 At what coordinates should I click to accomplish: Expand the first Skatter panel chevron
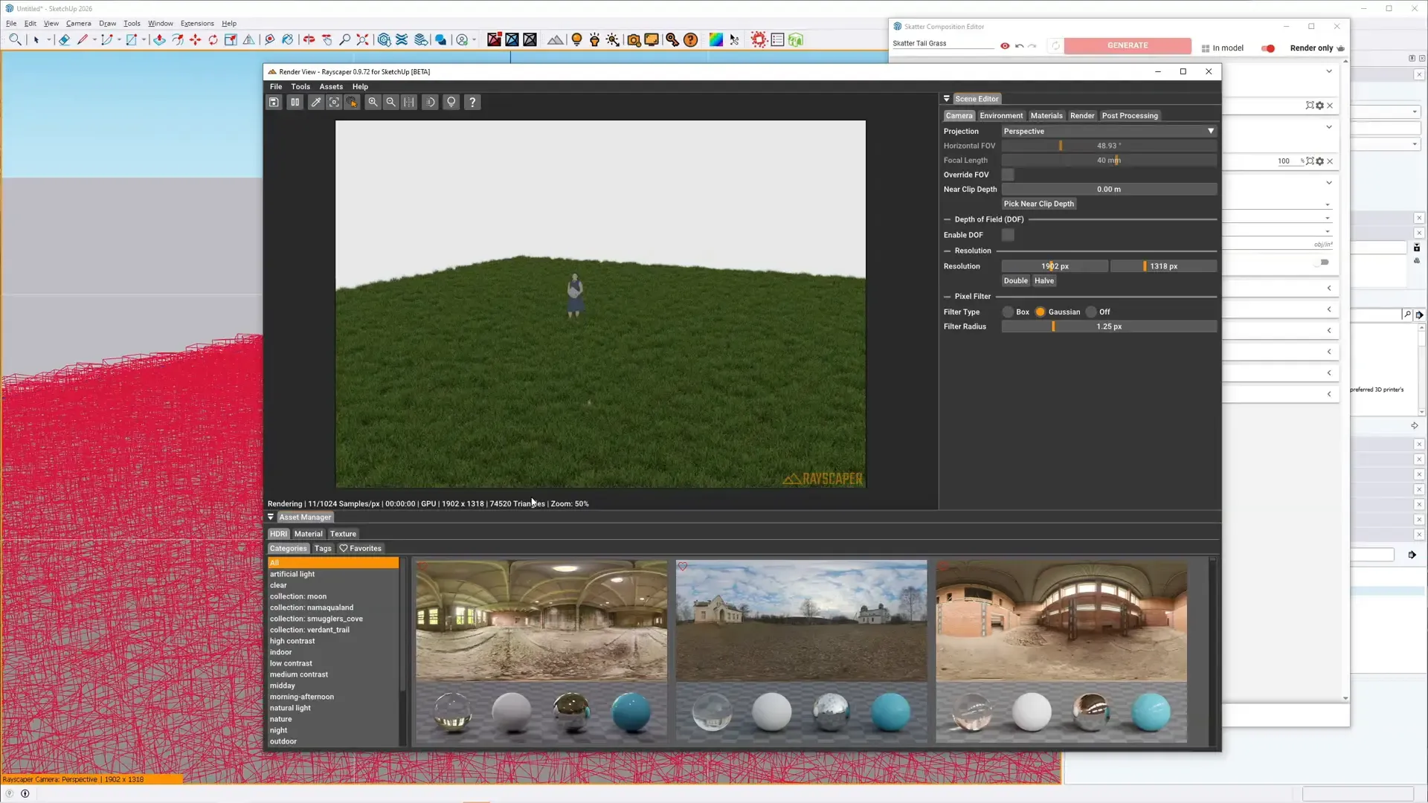(x=1329, y=71)
